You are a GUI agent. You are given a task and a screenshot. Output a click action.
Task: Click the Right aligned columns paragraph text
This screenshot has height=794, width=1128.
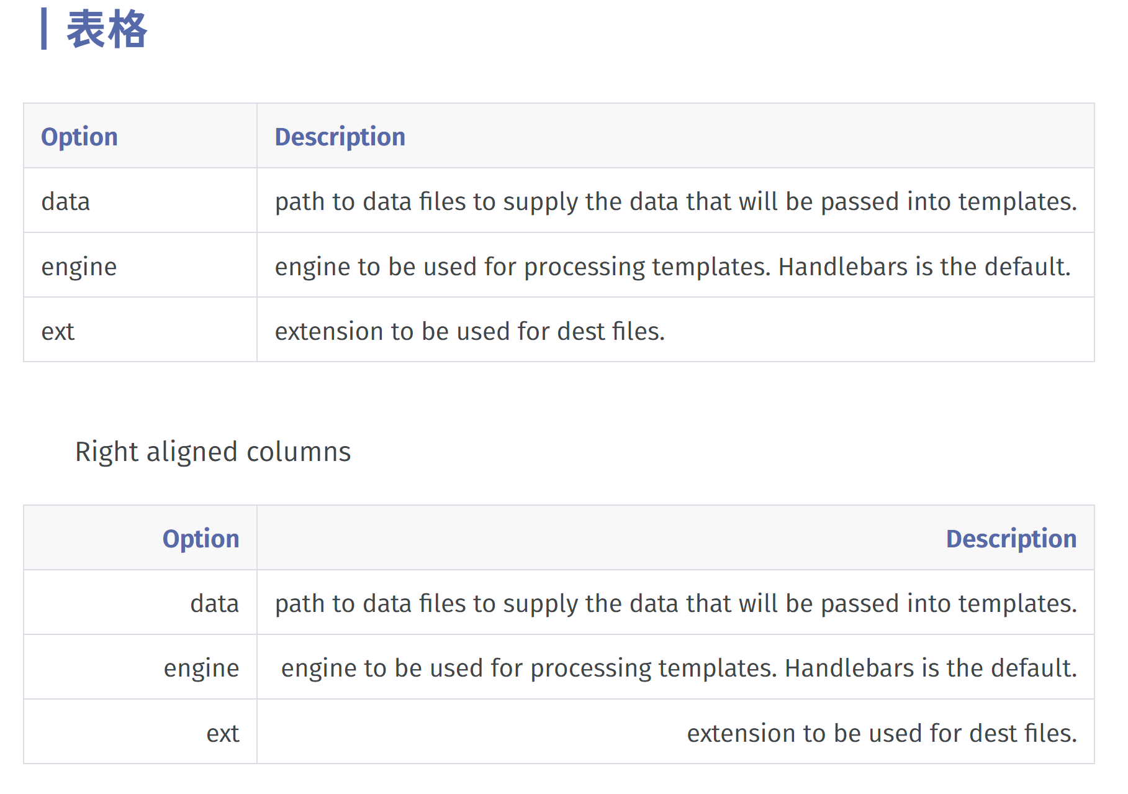click(213, 452)
